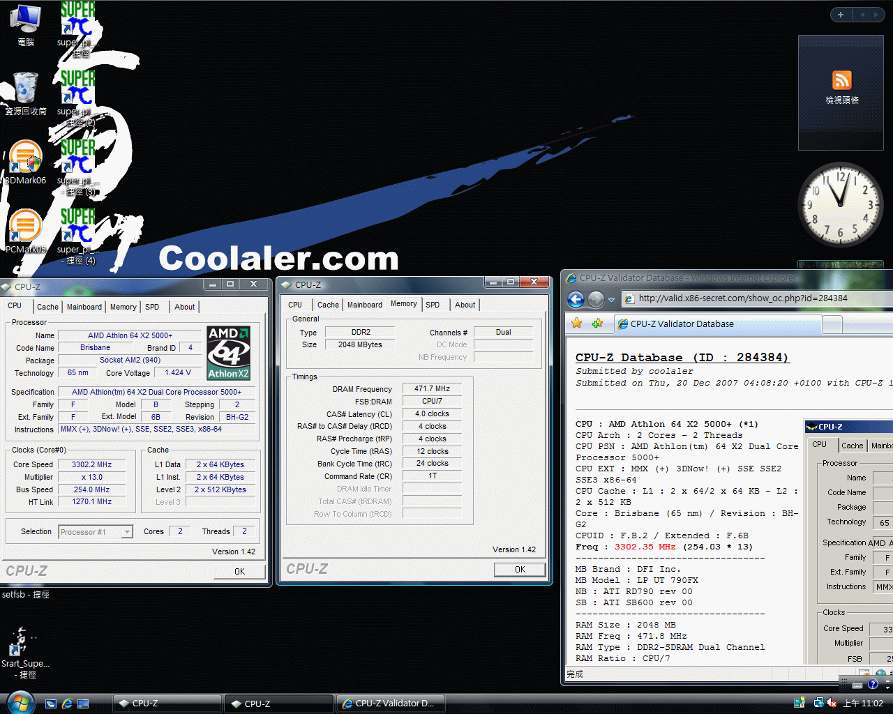This screenshot has width=893, height=714.
Task: Click the Command Rate value 1T
Action: click(433, 476)
